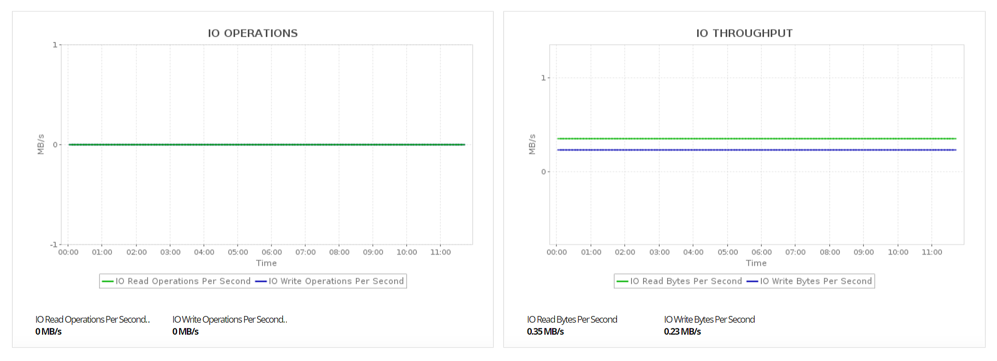The height and width of the screenshot is (361, 997).
Task: Click green swatch of IO Read Operations legend
Action: coord(108,281)
